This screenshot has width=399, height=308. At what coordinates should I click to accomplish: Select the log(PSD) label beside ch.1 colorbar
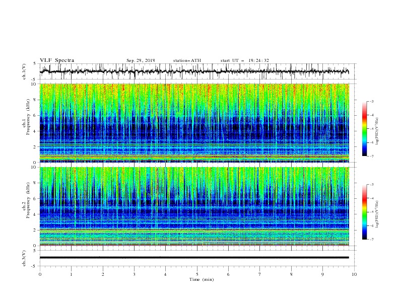(377, 131)
